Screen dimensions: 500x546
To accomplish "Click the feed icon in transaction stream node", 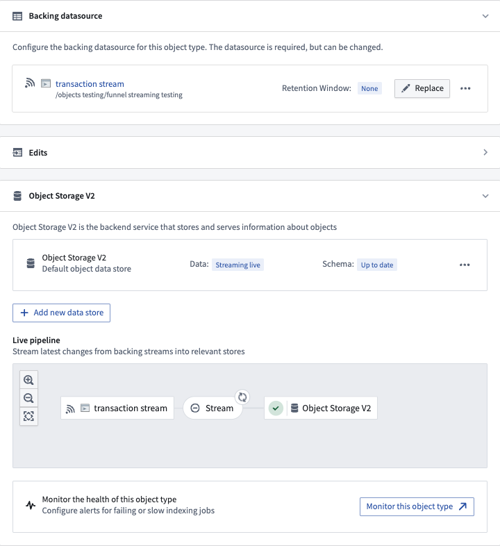I will 70,408.
